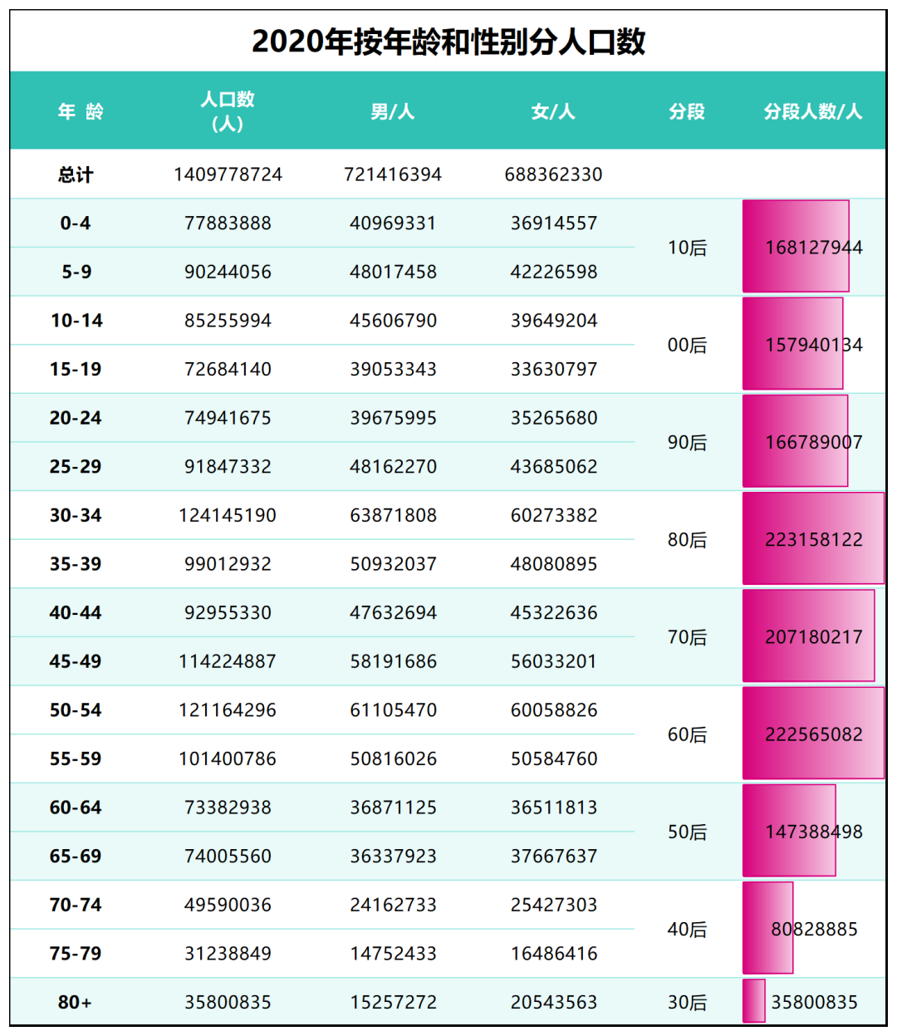Click the table title 2020年按年龄和性别分人口数
897x1036 pixels.
click(448, 42)
